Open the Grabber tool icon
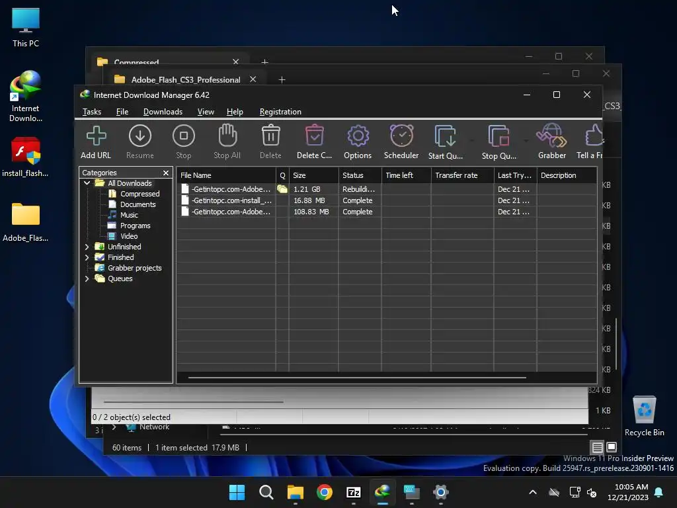 pos(552,142)
